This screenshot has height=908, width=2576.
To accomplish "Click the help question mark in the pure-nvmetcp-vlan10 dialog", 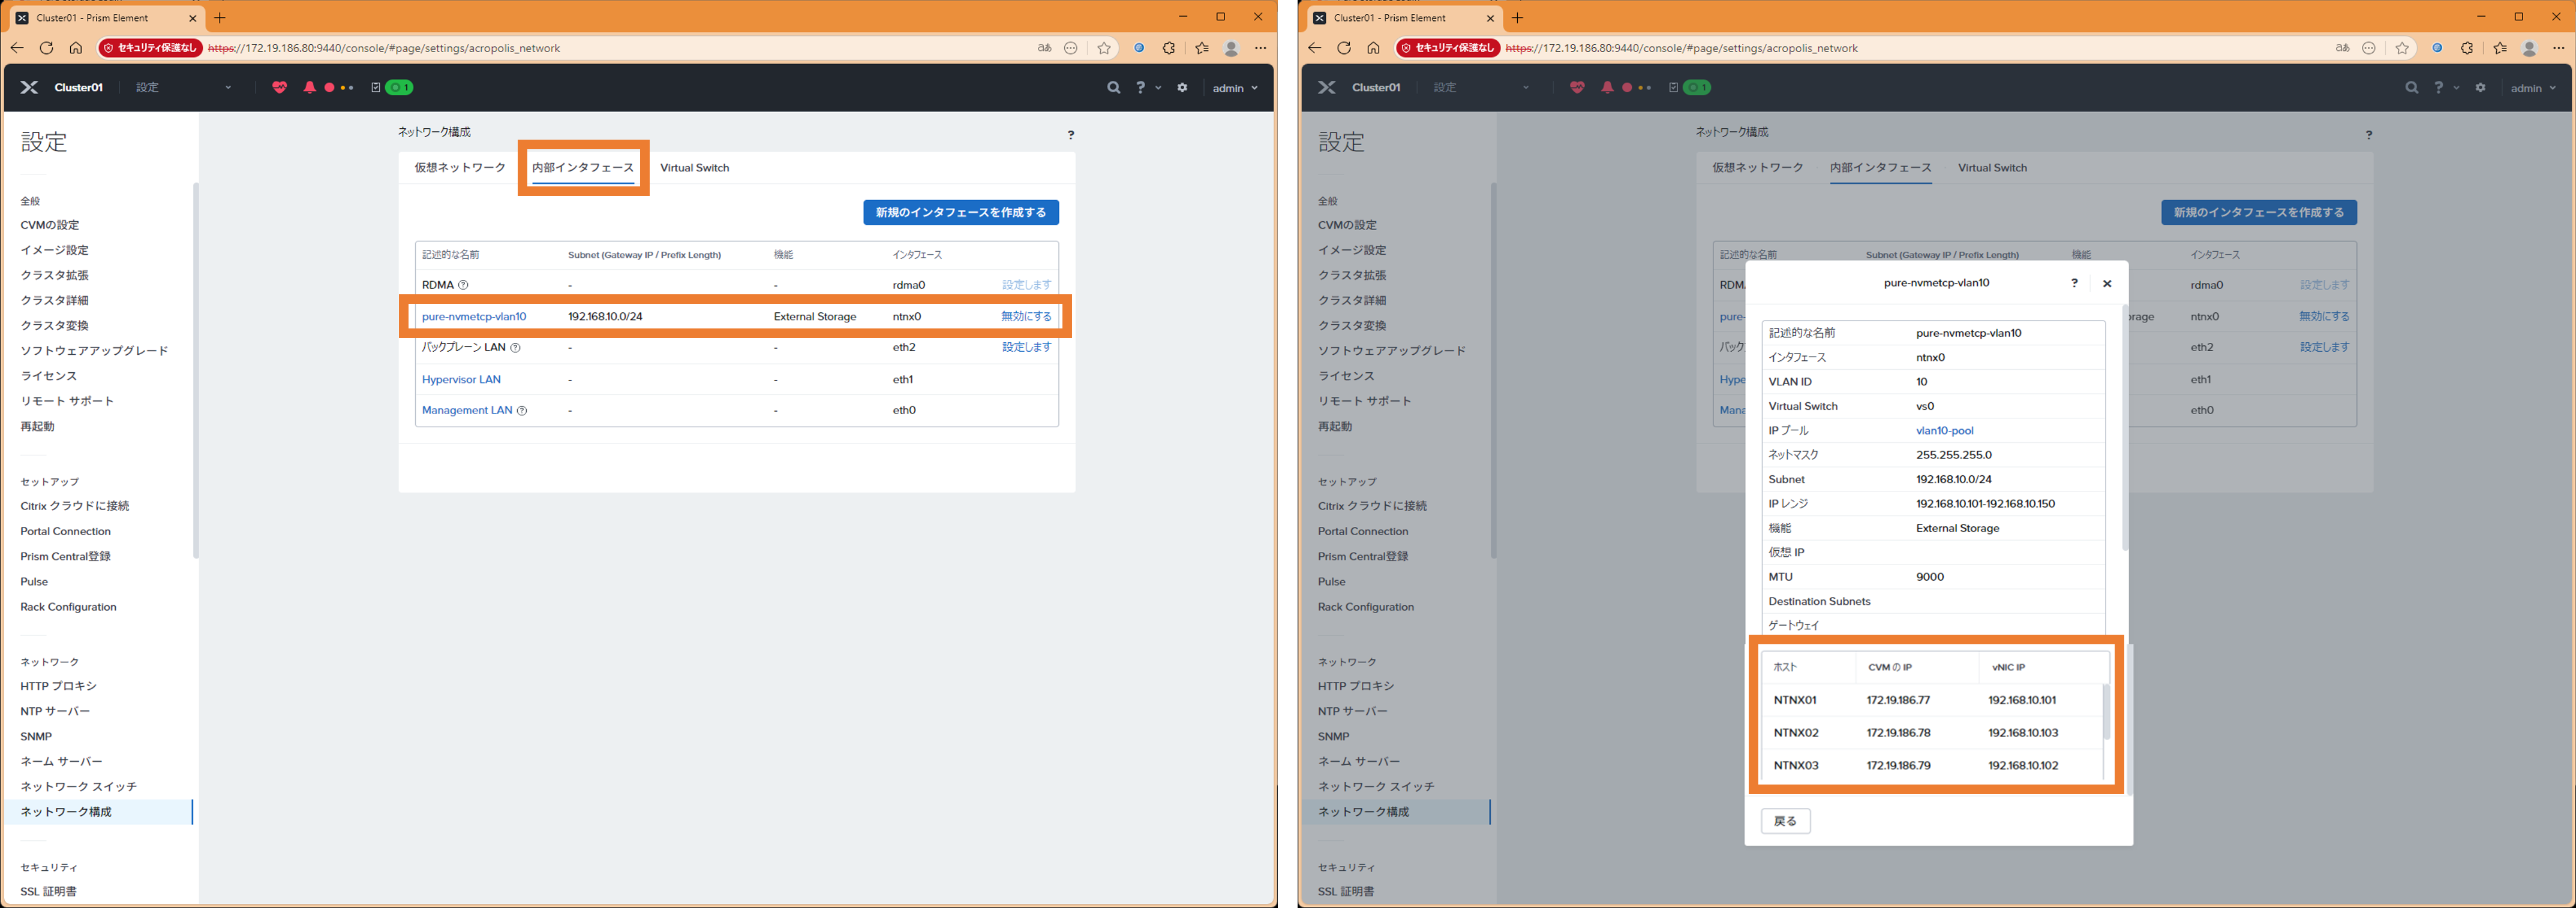I will (x=2074, y=283).
